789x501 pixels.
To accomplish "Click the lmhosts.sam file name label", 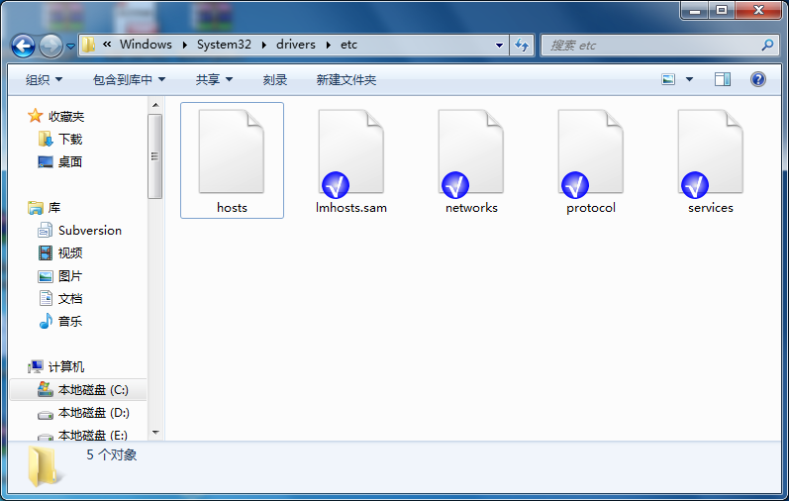I will tap(351, 208).
